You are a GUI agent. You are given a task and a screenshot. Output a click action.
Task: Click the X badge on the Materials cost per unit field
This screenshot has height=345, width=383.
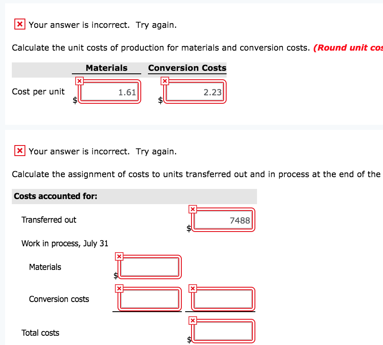pyautogui.click(x=79, y=81)
